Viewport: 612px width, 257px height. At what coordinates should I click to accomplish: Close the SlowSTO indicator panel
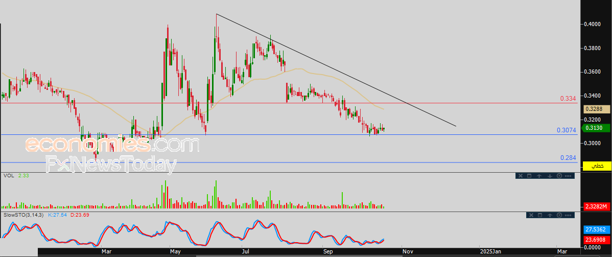(x=531, y=215)
